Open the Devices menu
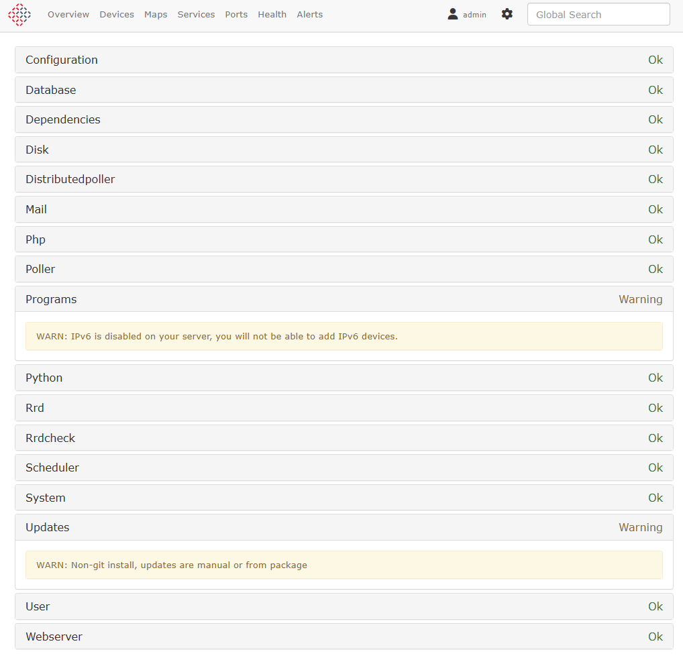683x660 pixels. tap(117, 14)
